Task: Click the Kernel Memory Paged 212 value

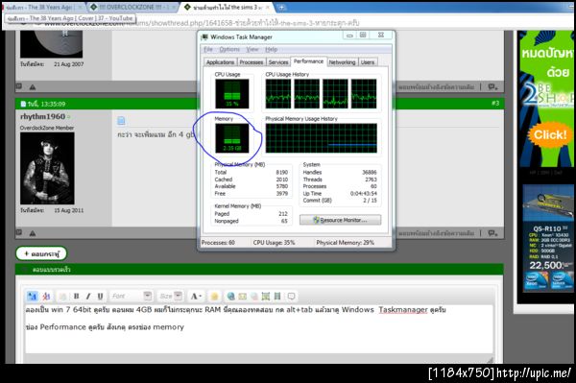Action: click(x=283, y=214)
